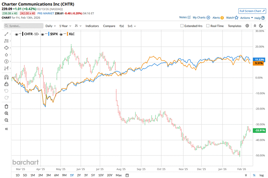
Task: Open the calendar date range picker
Action: [x=127, y=175]
